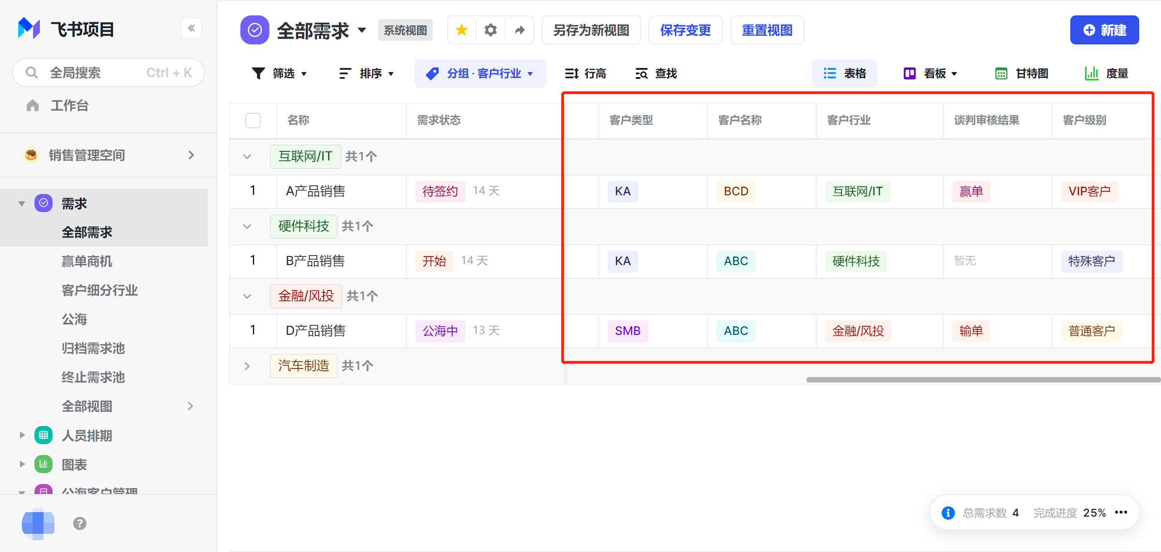Select 全部需求 view in sidebar
This screenshot has width=1161, height=552.
87,232
